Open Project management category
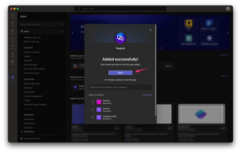 click(33, 96)
